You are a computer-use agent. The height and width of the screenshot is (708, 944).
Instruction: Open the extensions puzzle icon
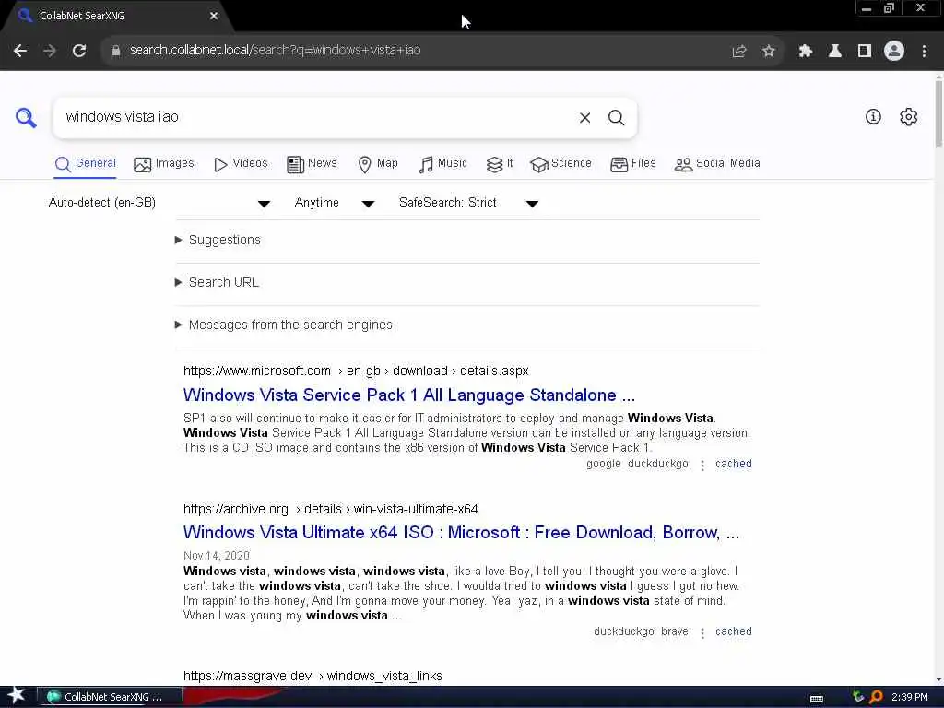pos(806,52)
